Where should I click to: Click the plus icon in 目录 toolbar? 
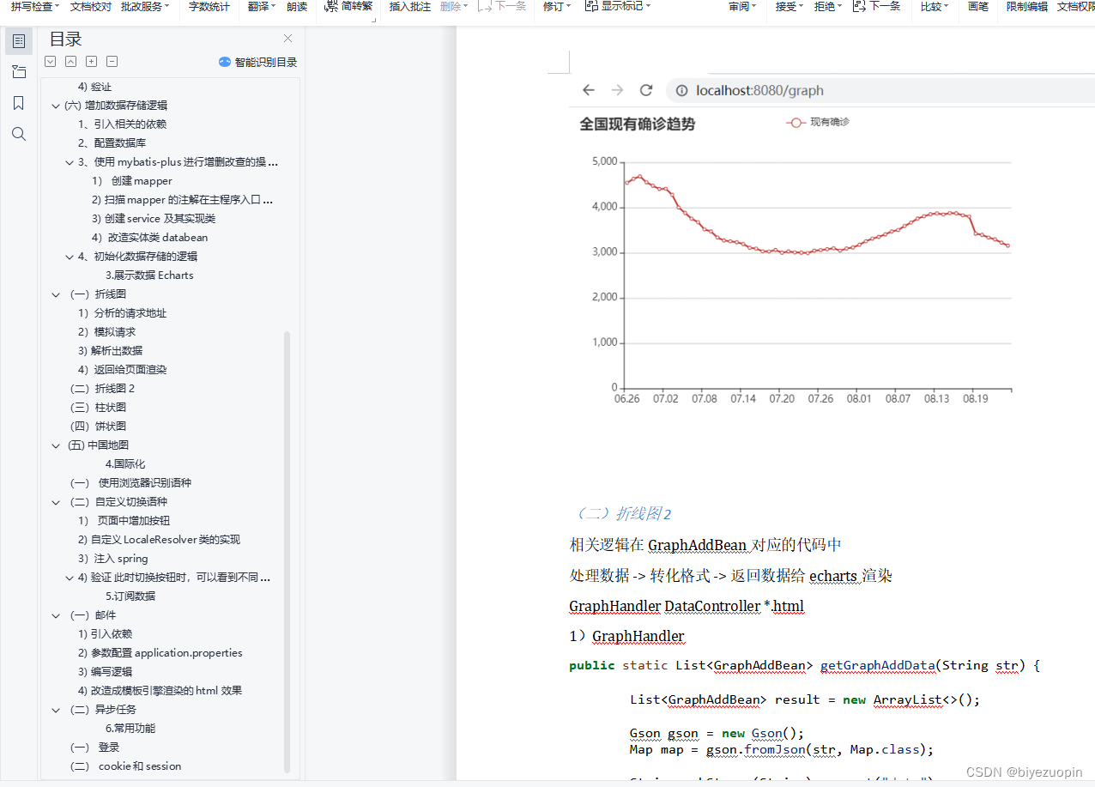[x=91, y=62]
